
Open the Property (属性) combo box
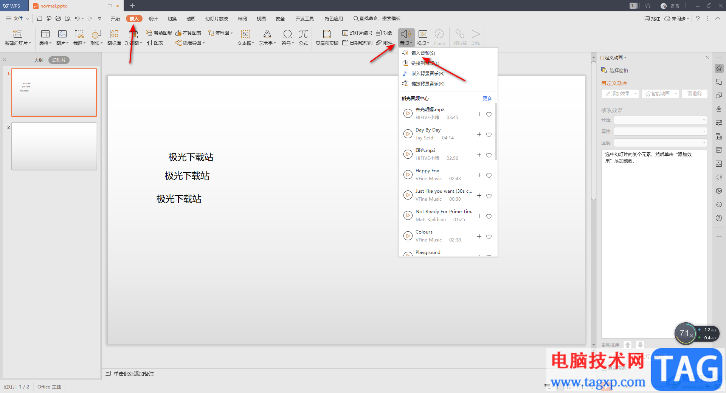660,132
